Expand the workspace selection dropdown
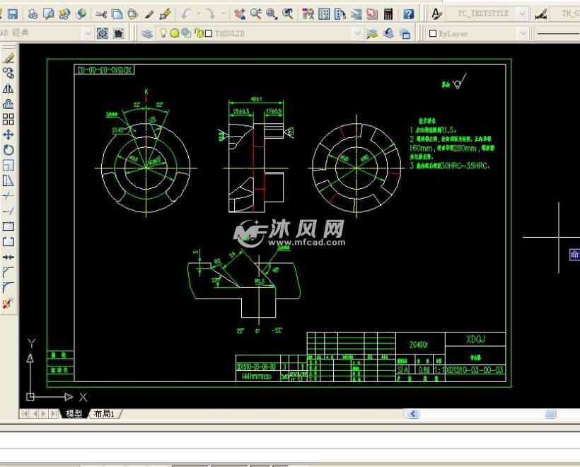This screenshot has height=467, width=580. tap(88, 33)
